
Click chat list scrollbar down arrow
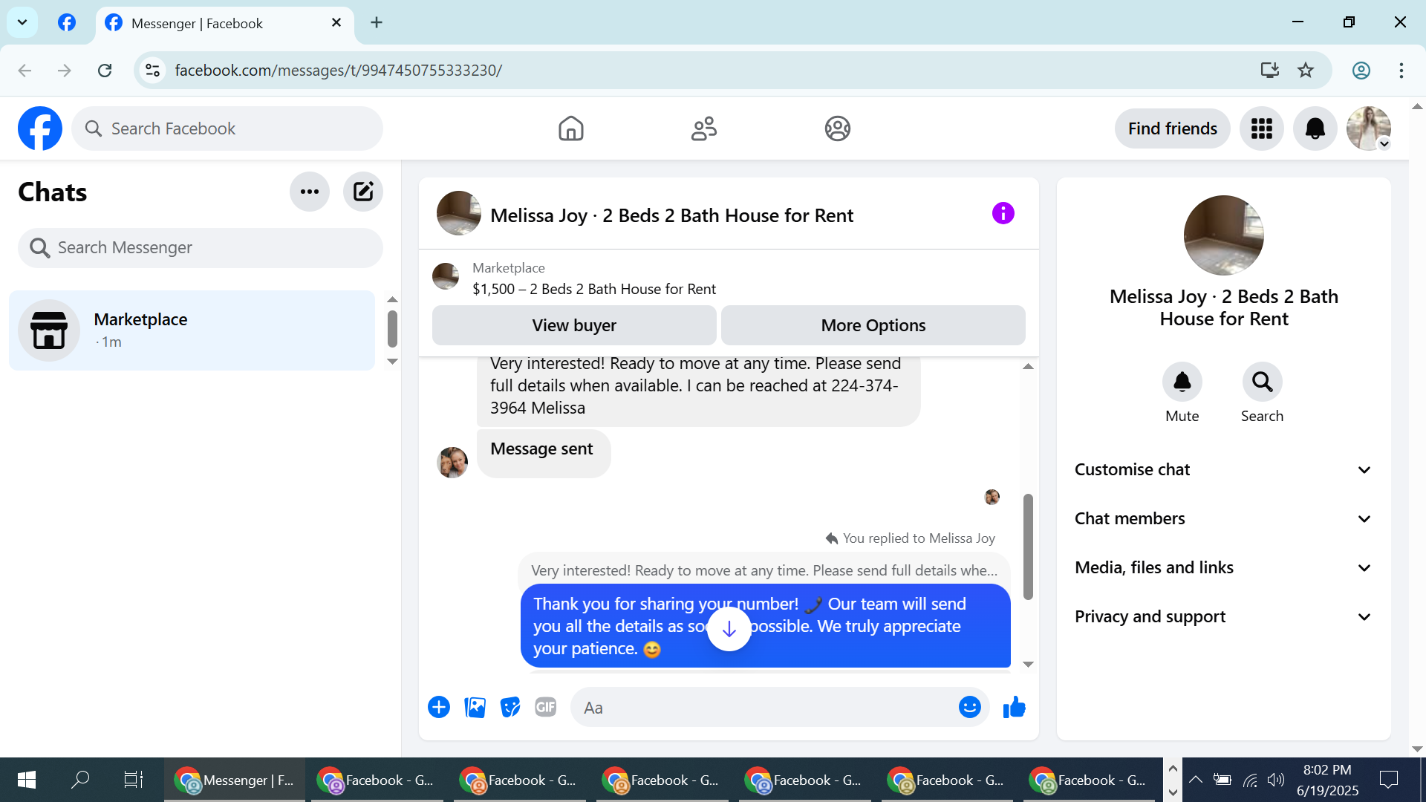[393, 362]
